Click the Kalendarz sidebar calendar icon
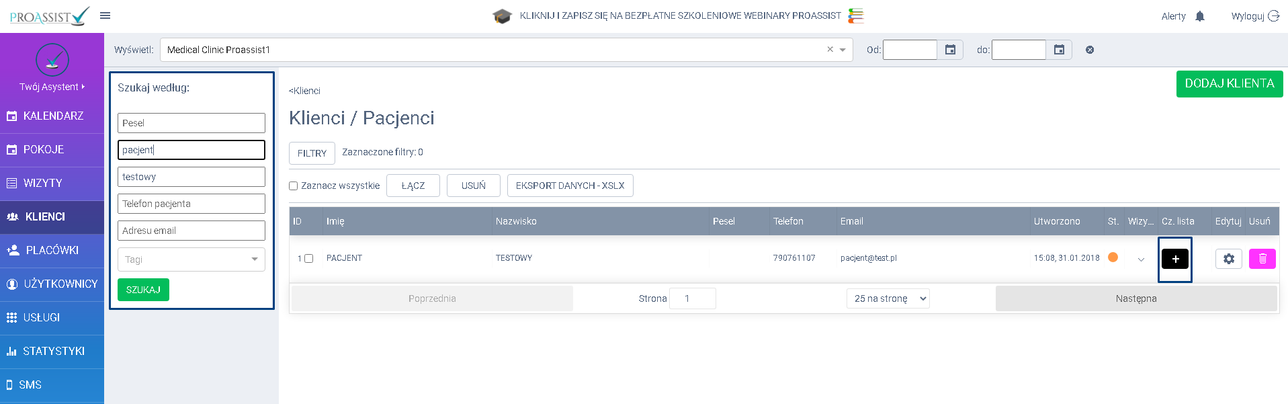 [11, 116]
